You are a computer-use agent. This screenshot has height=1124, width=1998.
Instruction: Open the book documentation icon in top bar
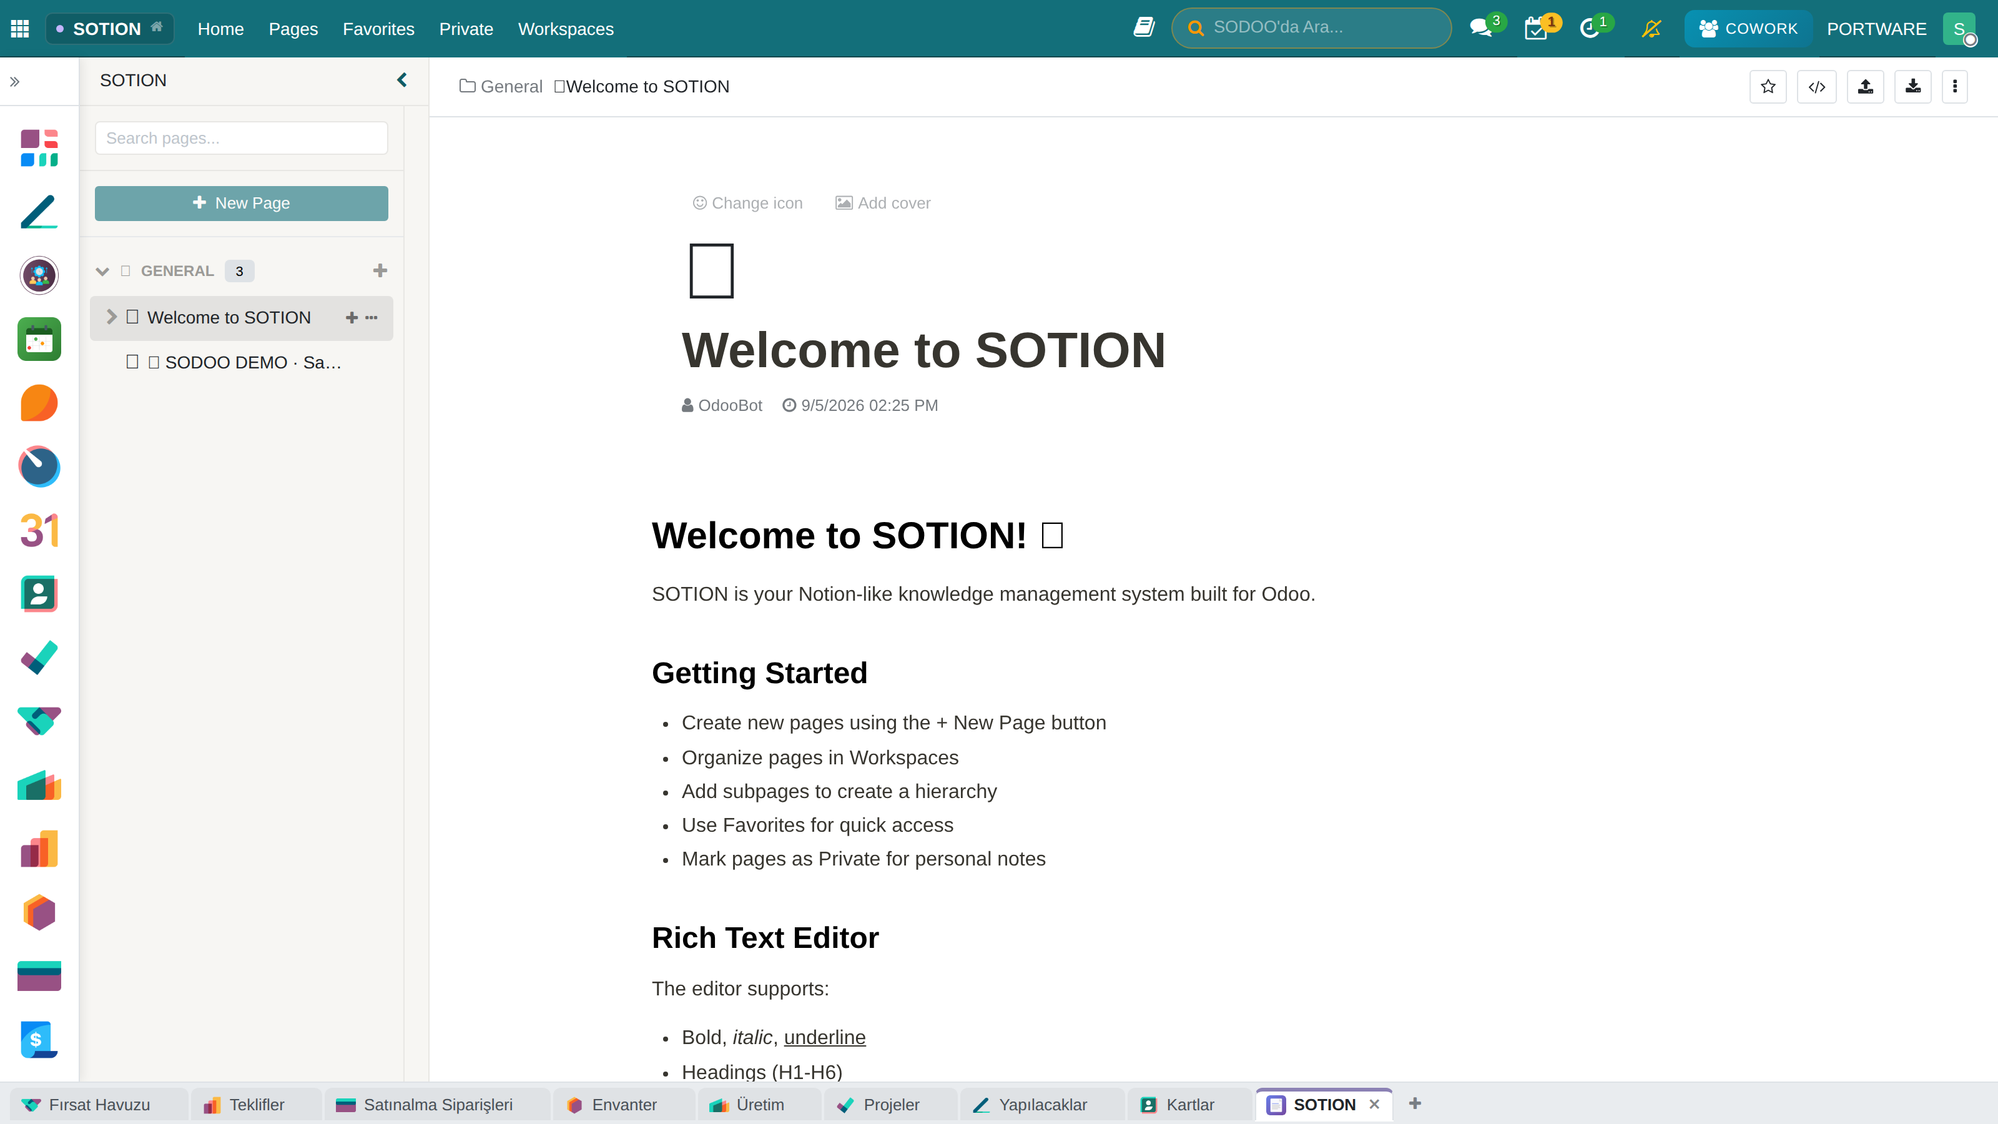coord(1144,28)
